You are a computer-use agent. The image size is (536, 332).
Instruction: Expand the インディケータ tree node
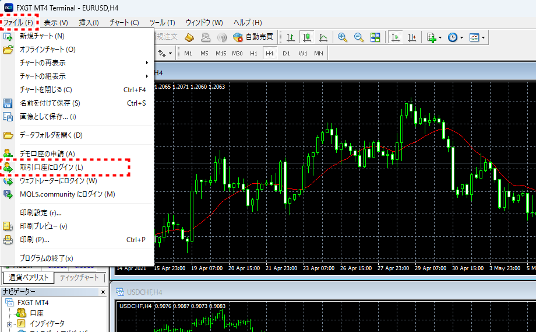pyautogui.click(x=10, y=323)
